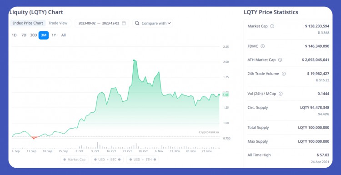
Task: Click the Total Supply label
Action: point(258,128)
